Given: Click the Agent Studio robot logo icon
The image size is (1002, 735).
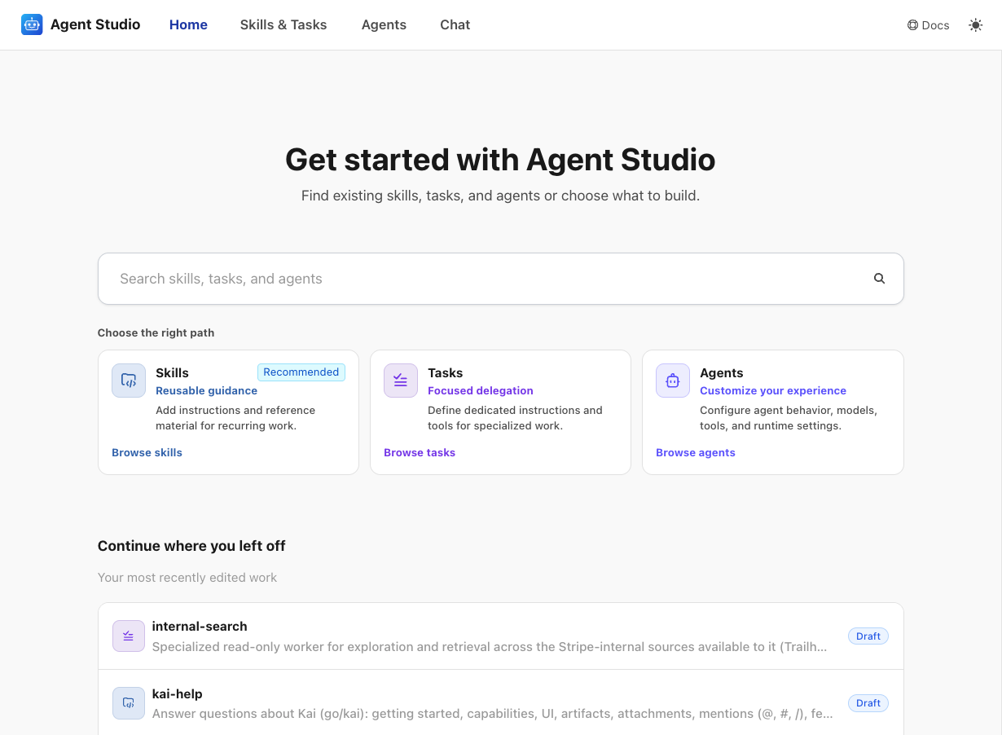Looking at the screenshot, I should (x=32, y=24).
